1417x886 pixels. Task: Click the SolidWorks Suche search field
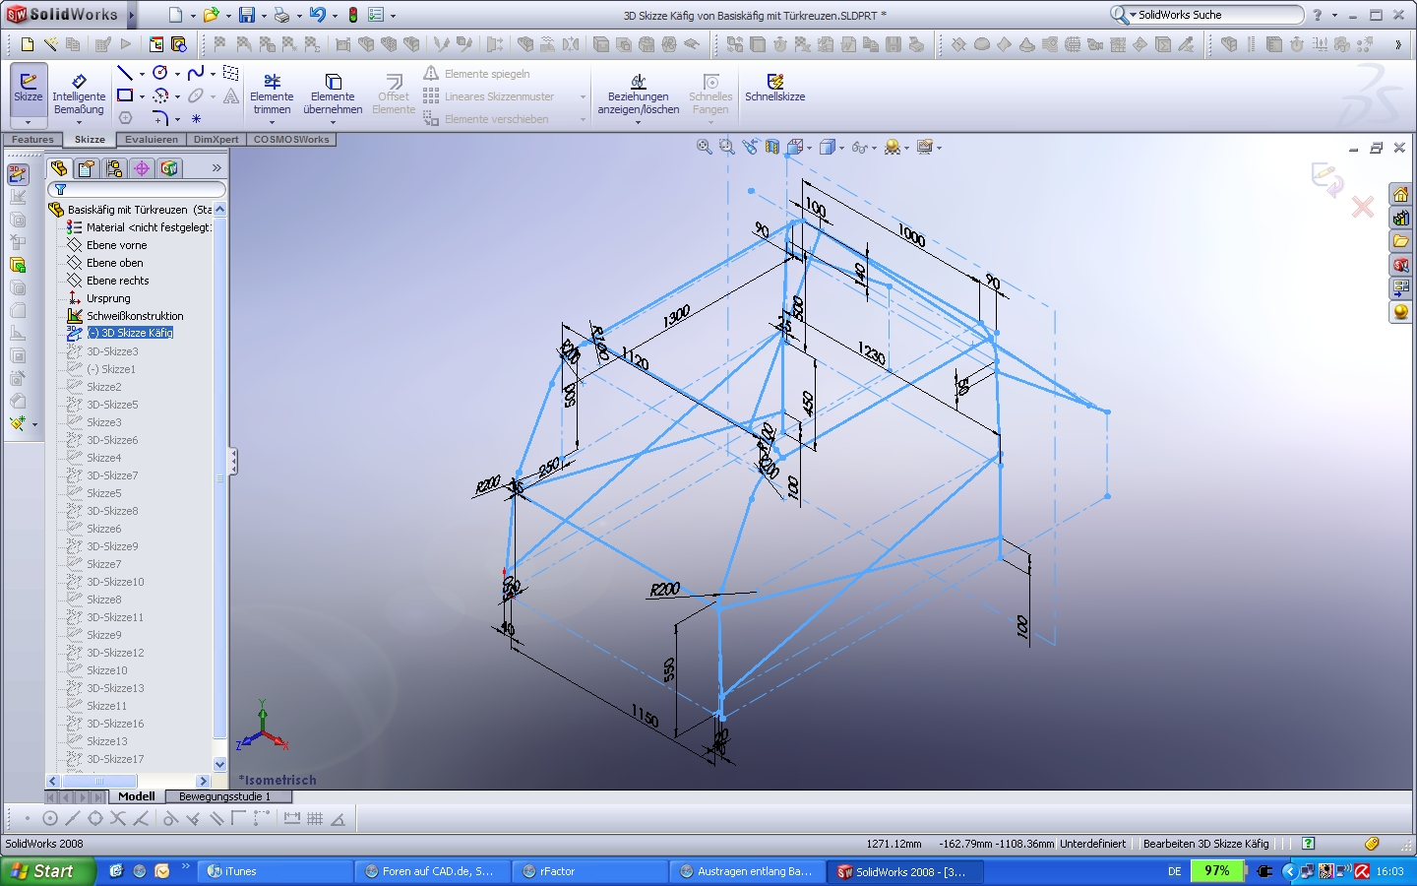[x=1218, y=15]
